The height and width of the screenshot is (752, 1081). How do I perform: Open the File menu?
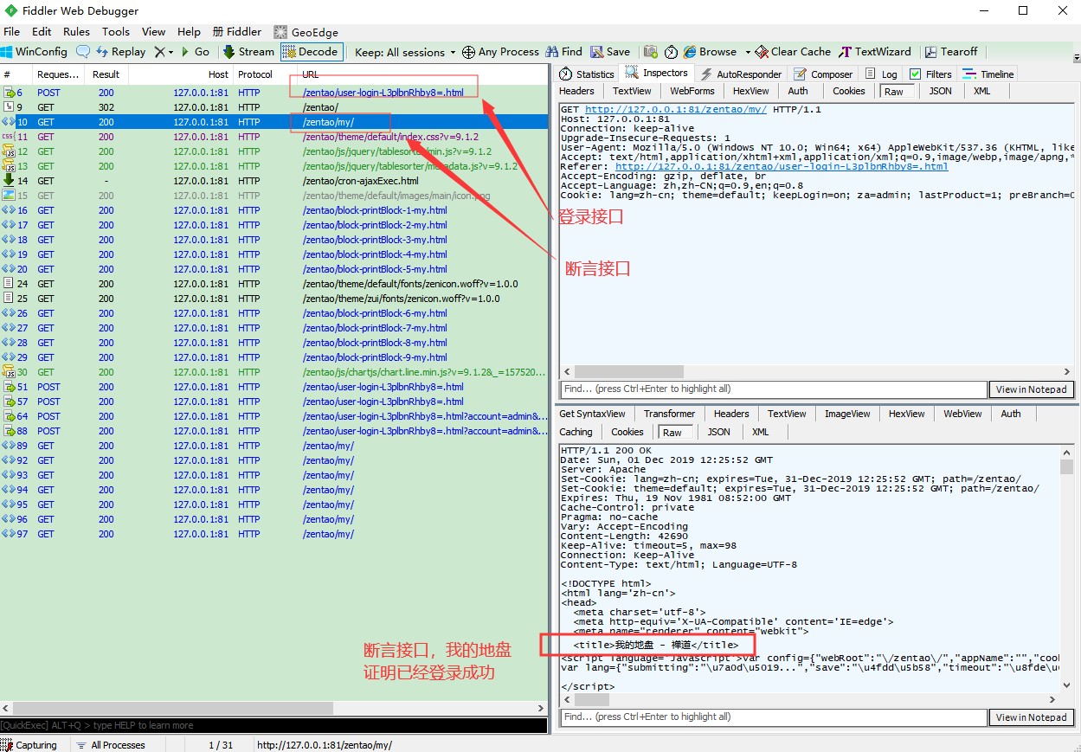12,31
